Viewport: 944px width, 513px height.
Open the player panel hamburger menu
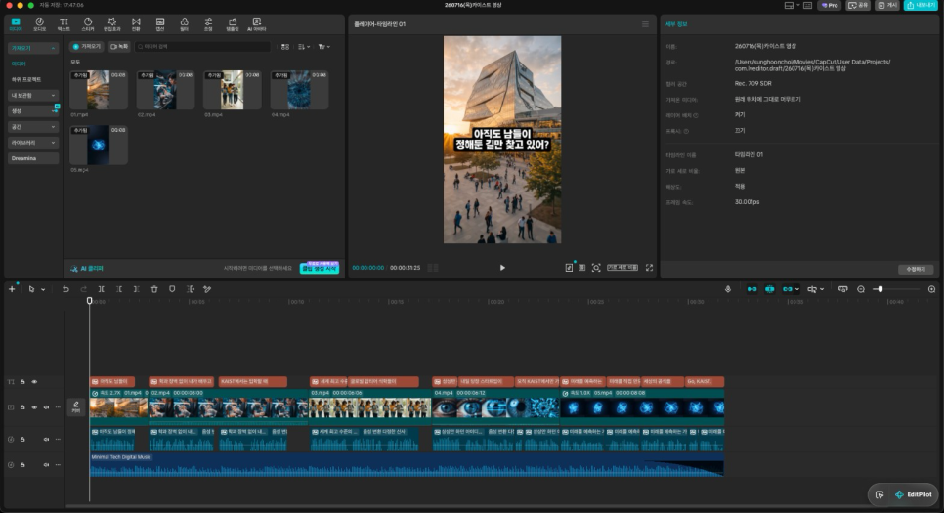pyautogui.click(x=645, y=24)
